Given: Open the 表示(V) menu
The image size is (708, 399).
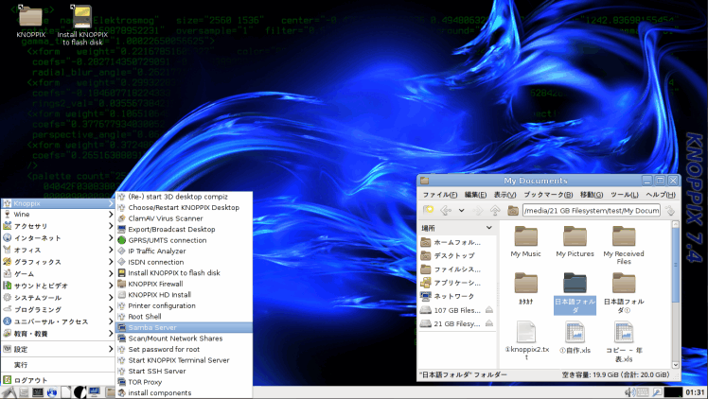Looking at the screenshot, I should (x=504, y=195).
